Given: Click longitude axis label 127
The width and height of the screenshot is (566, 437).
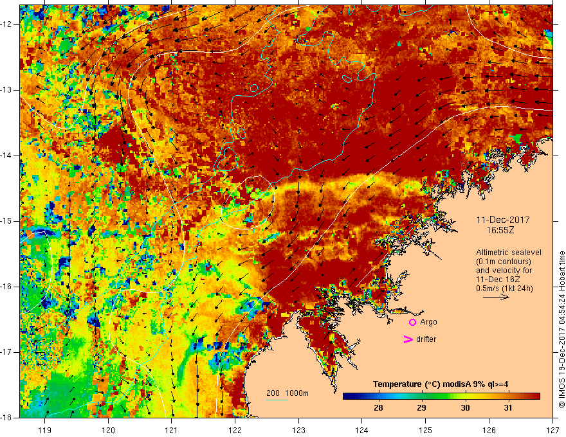Looking at the screenshot, I should click(x=552, y=430).
